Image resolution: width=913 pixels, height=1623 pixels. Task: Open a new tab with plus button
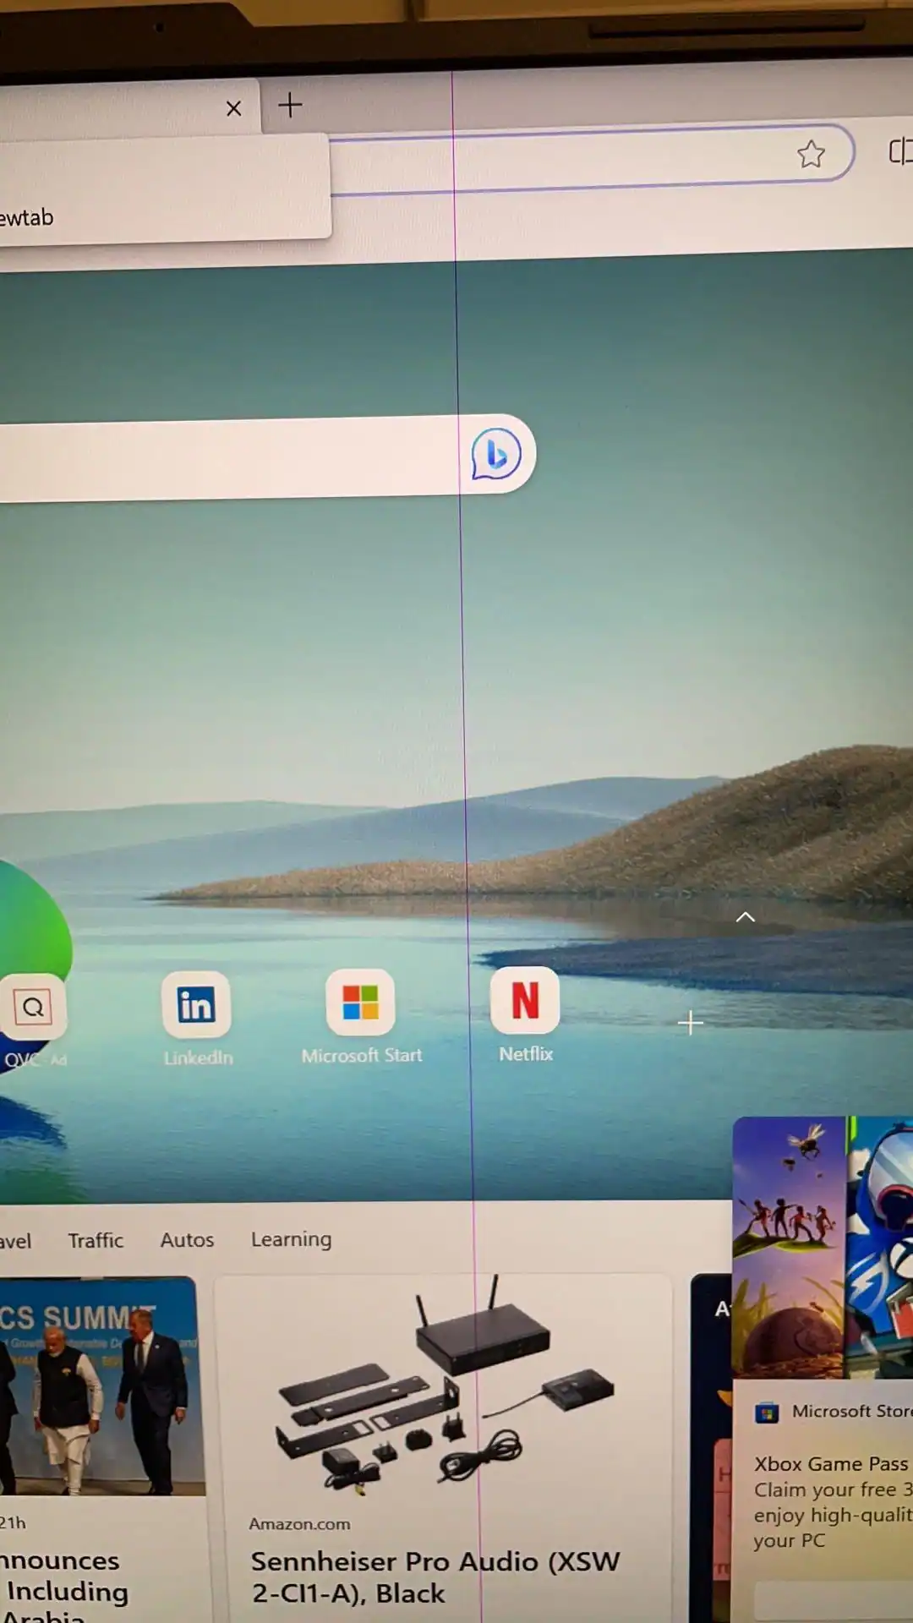pyautogui.click(x=290, y=106)
